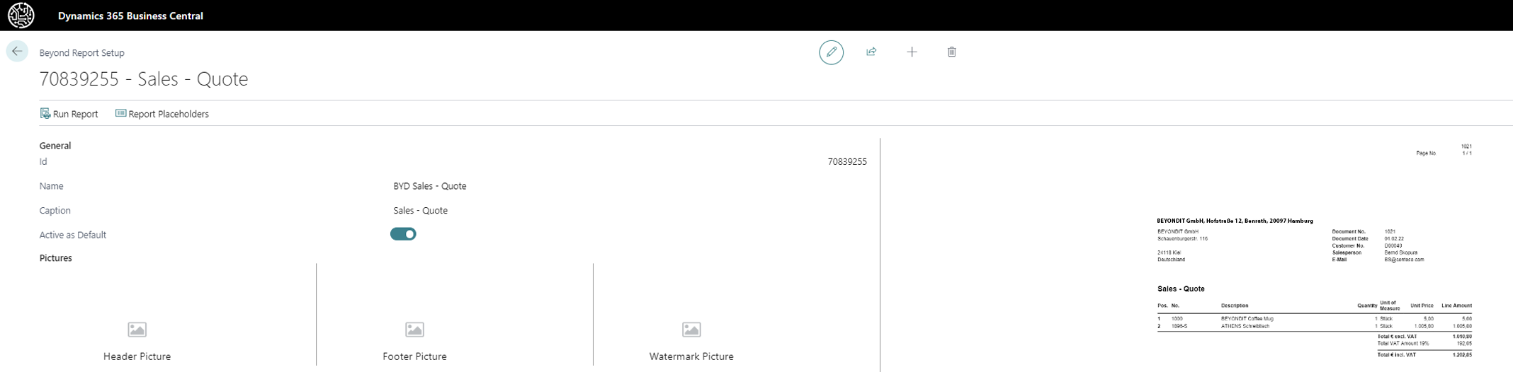Disable the Active as Default toggle

tap(403, 234)
